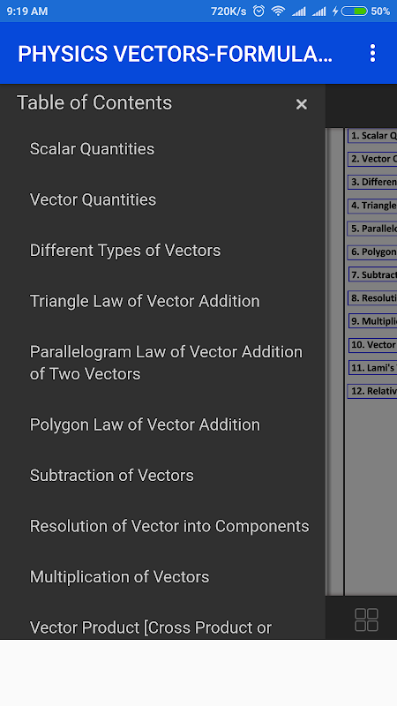Screen dimensions: 397x706
Task: Tap the alarm clock status icon
Action: pos(258,11)
